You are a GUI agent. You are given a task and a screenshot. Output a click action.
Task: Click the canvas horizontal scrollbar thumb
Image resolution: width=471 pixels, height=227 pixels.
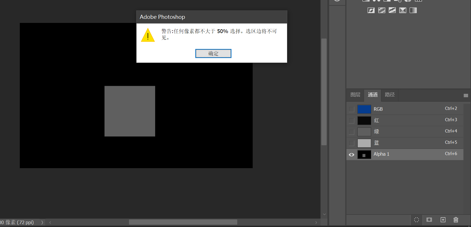[x=183, y=222]
